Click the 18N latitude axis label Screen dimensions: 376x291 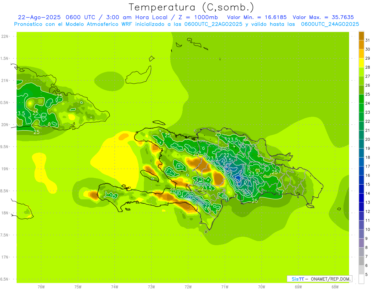(5, 213)
